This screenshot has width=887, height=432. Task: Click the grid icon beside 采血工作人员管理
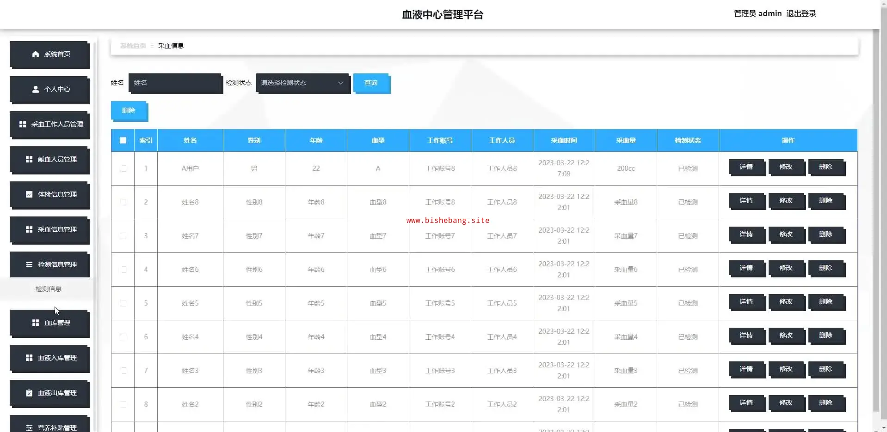coord(23,124)
